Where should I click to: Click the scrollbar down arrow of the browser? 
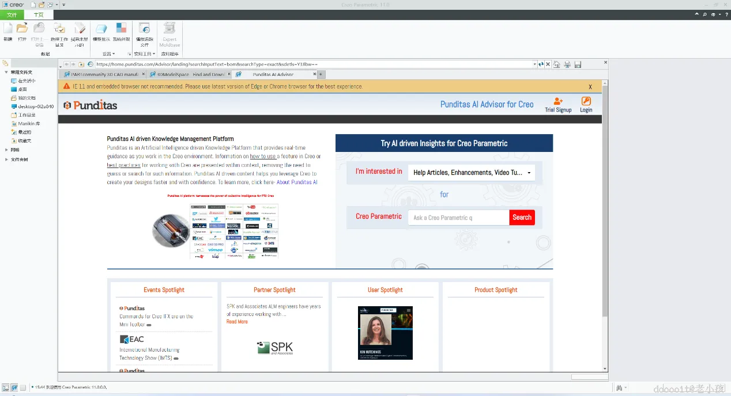point(605,368)
